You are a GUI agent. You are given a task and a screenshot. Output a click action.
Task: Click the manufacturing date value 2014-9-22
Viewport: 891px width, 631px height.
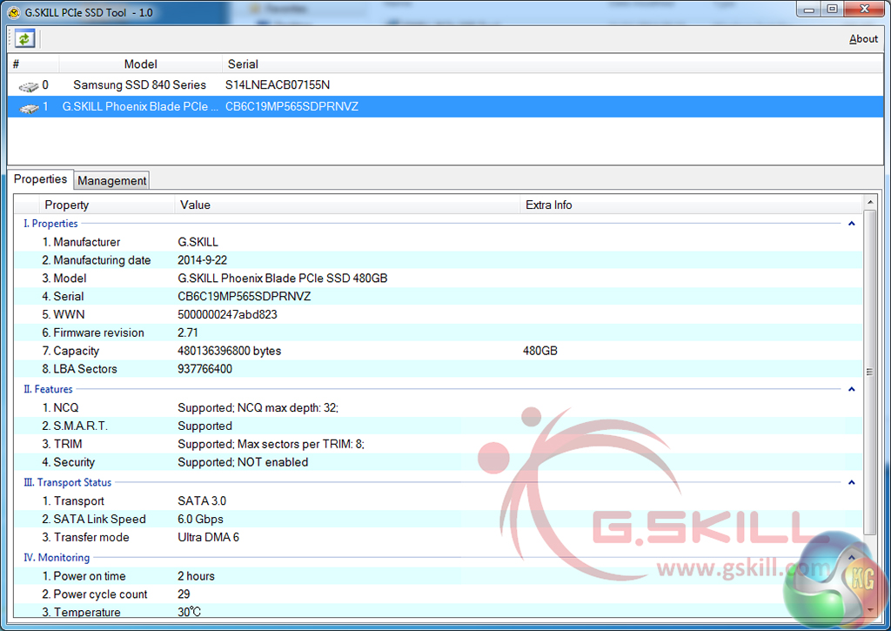(202, 260)
